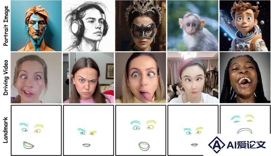271x156 pixels.
Task: Click the fourth landmark sketch panel
Action: (x=193, y=130)
